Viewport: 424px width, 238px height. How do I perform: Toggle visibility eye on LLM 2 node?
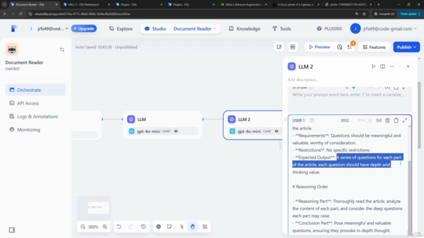tap(276, 131)
